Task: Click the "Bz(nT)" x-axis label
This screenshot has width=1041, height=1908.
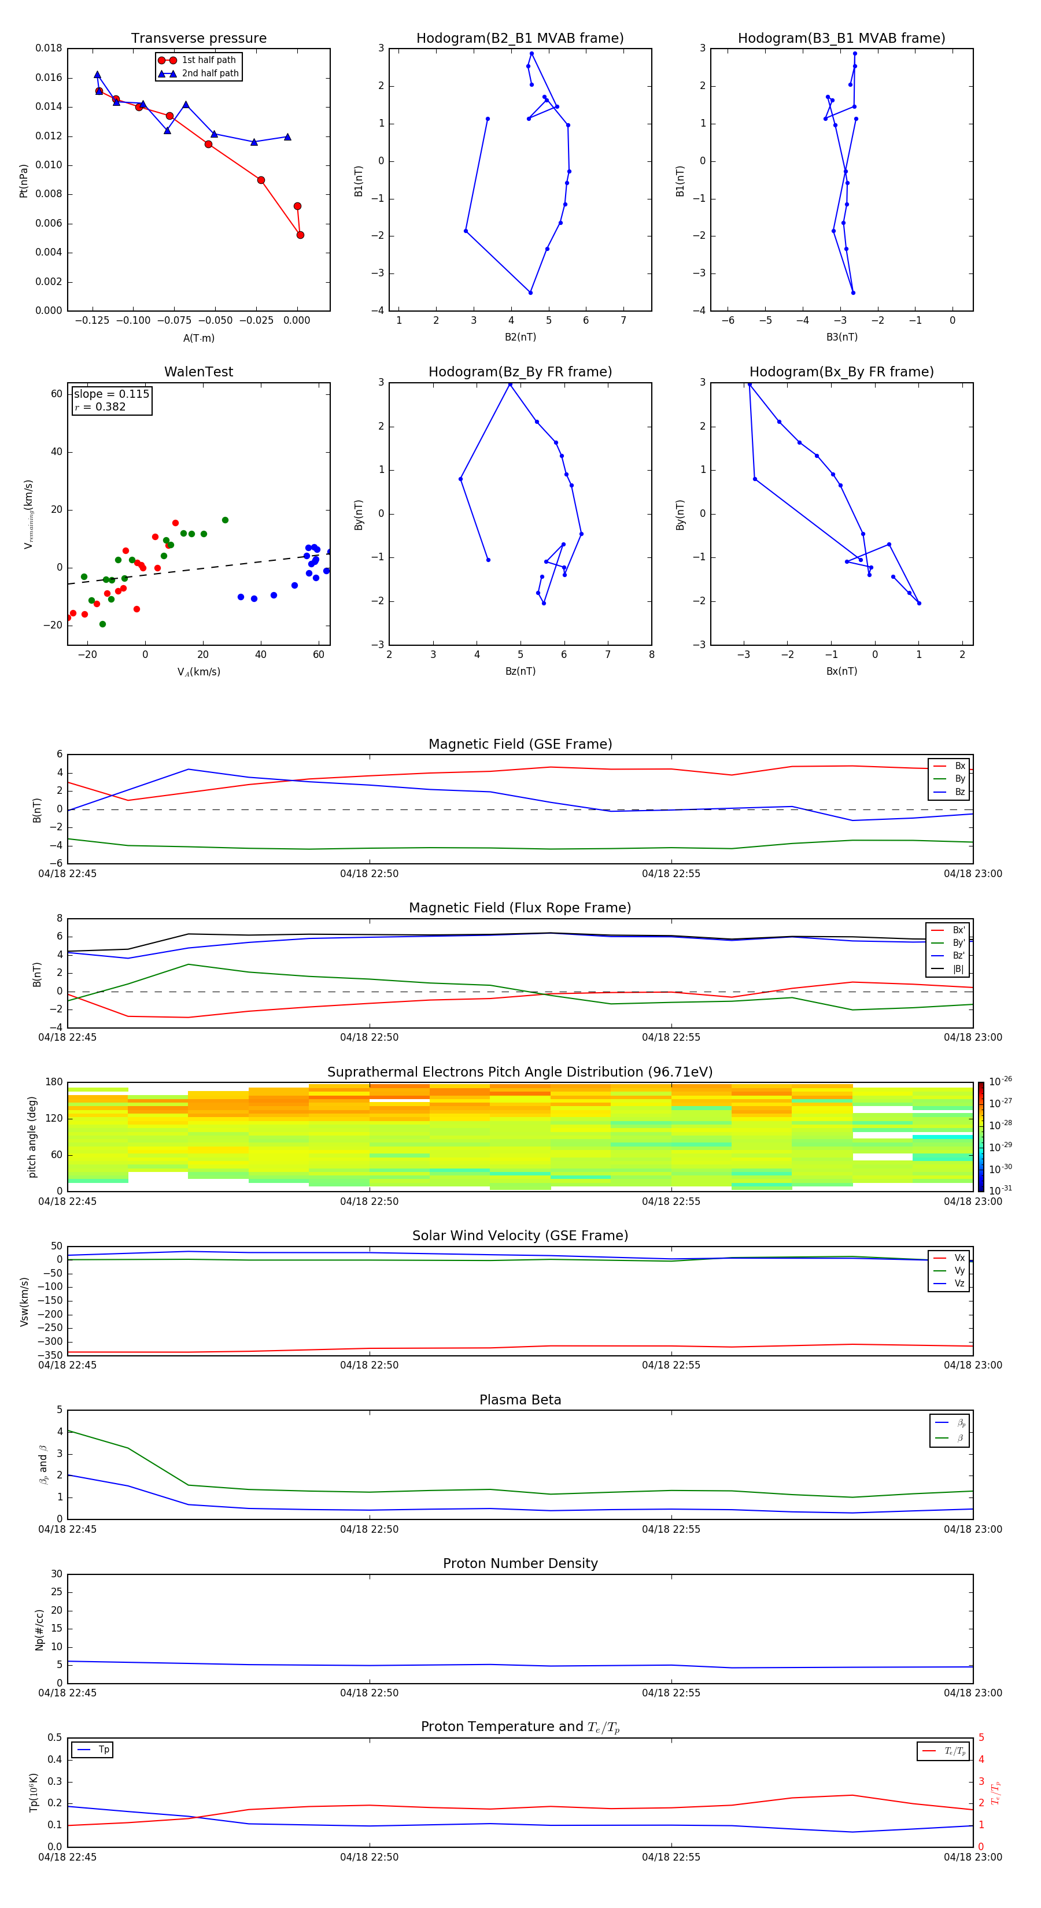Action: [520, 671]
